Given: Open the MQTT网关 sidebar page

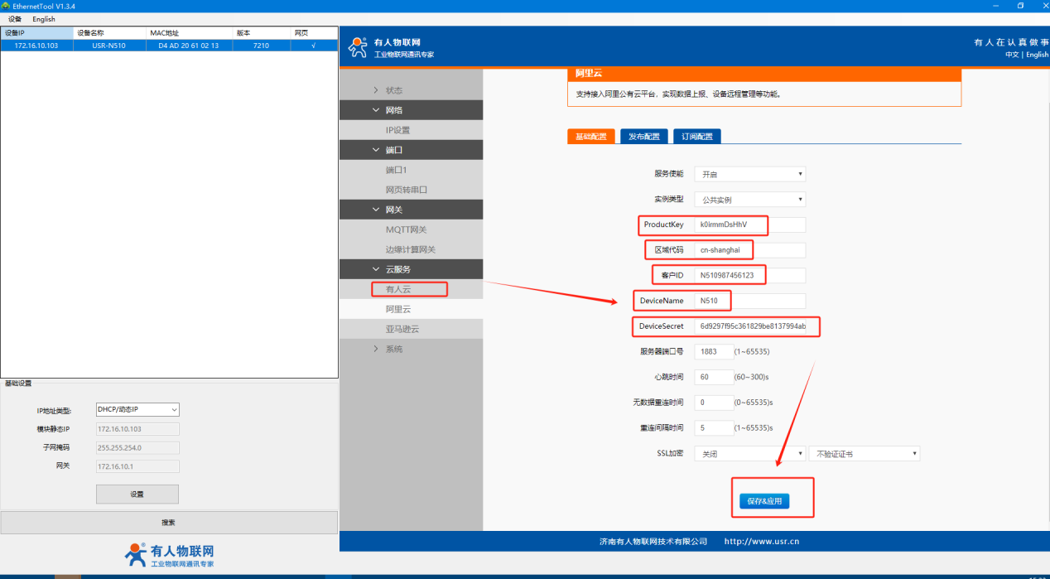Looking at the screenshot, I should [x=406, y=229].
